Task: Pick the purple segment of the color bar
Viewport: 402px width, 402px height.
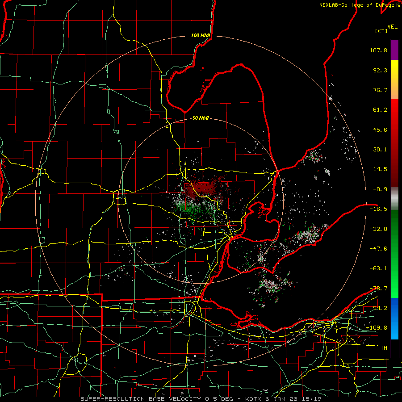Action: tap(394, 50)
